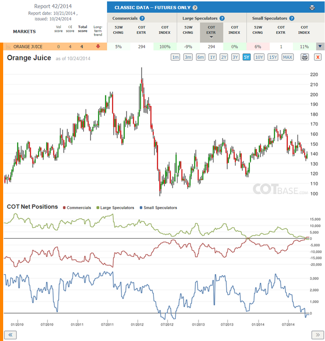The width and height of the screenshot is (325, 341).
Task: Toggle the Small Speculators legend series
Action: [158, 208]
